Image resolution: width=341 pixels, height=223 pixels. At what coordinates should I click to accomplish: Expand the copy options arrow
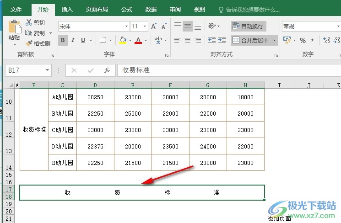[x=50, y=33]
